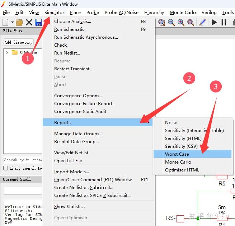
Task: Open the Monte Carlo menu in menu bar
Action: click(183, 13)
